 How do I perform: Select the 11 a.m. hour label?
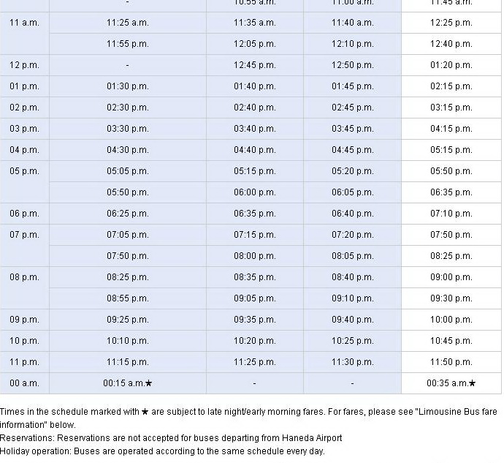click(x=24, y=23)
